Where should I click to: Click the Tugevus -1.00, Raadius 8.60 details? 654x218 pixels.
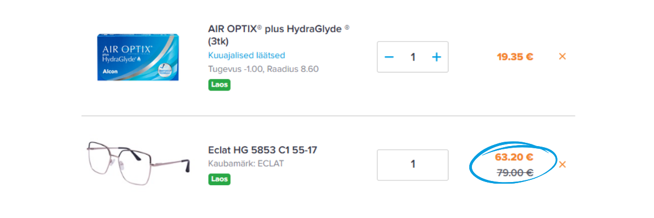(263, 69)
